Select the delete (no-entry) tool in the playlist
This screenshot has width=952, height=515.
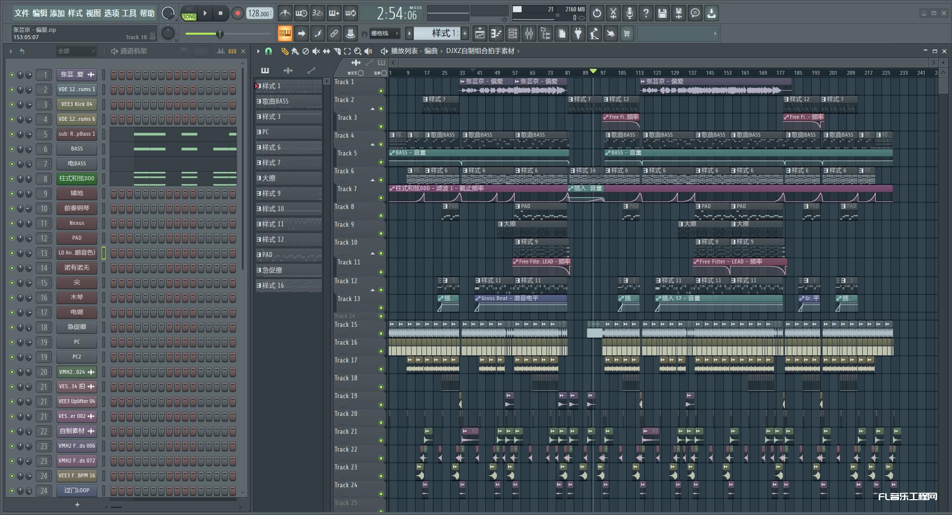coord(305,51)
